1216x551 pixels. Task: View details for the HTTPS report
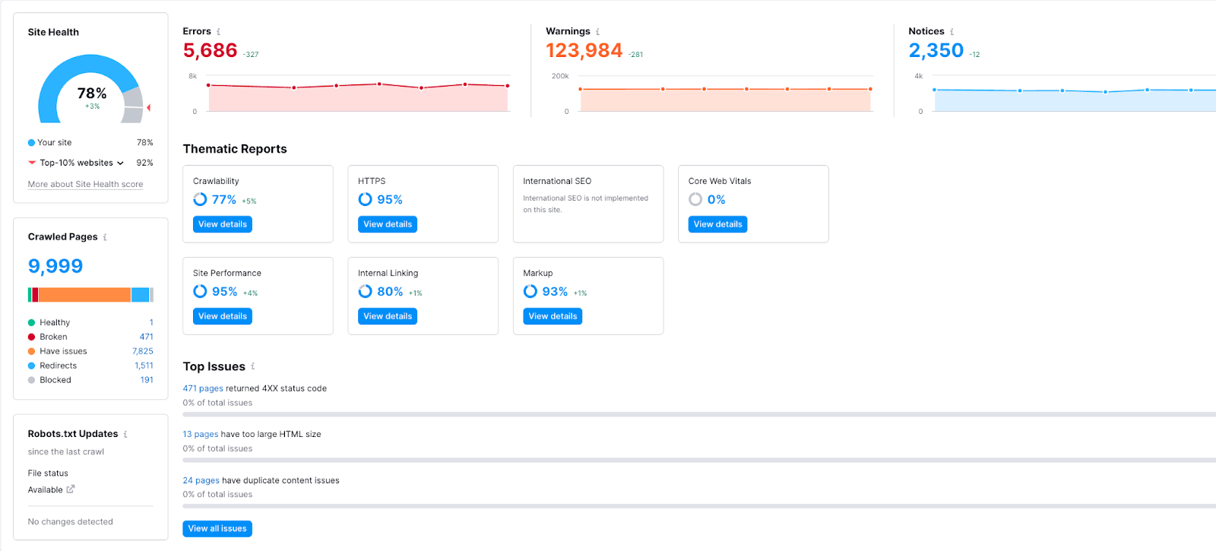pyautogui.click(x=388, y=224)
